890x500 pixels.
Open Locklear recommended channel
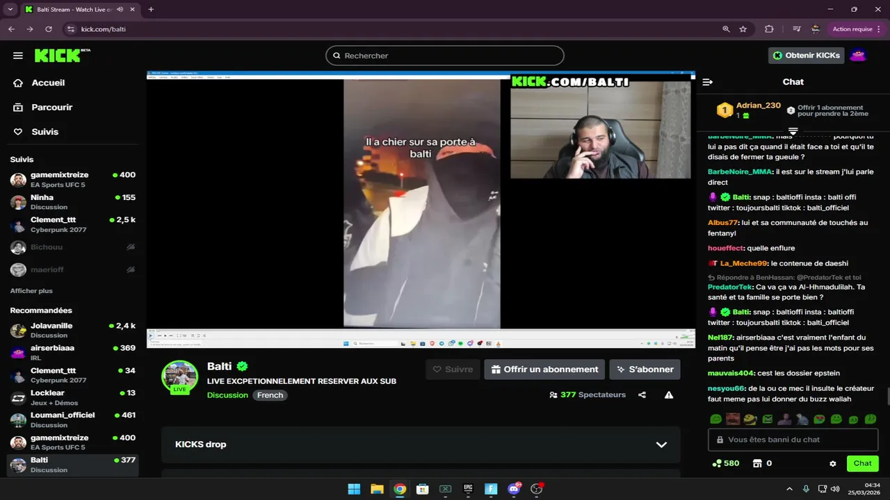[73, 398]
